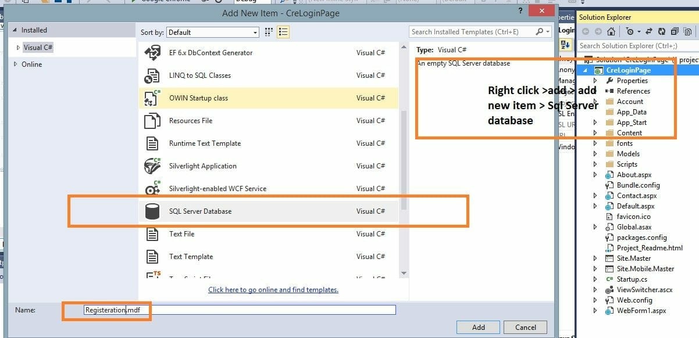Image resolution: width=699 pixels, height=338 pixels.
Task: Expand the Visual C# template node
Action: click(19, 48)
